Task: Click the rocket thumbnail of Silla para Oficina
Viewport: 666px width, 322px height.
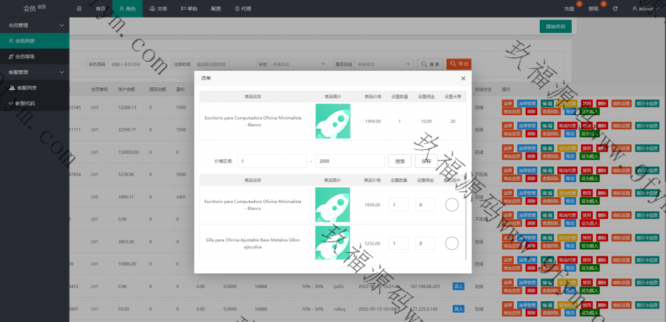Action: click(332, 243)
